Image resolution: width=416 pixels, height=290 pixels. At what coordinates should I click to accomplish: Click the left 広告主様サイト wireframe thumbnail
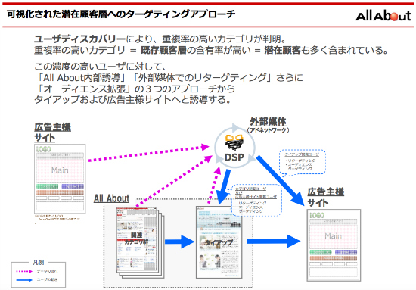coord(60,179)
